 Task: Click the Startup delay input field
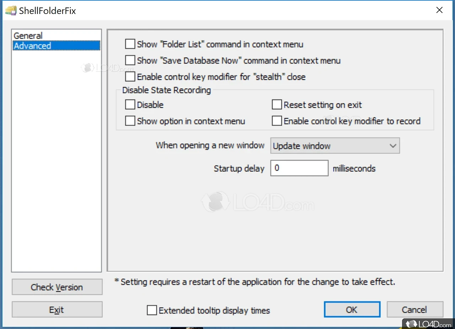[x=299, y=168]
